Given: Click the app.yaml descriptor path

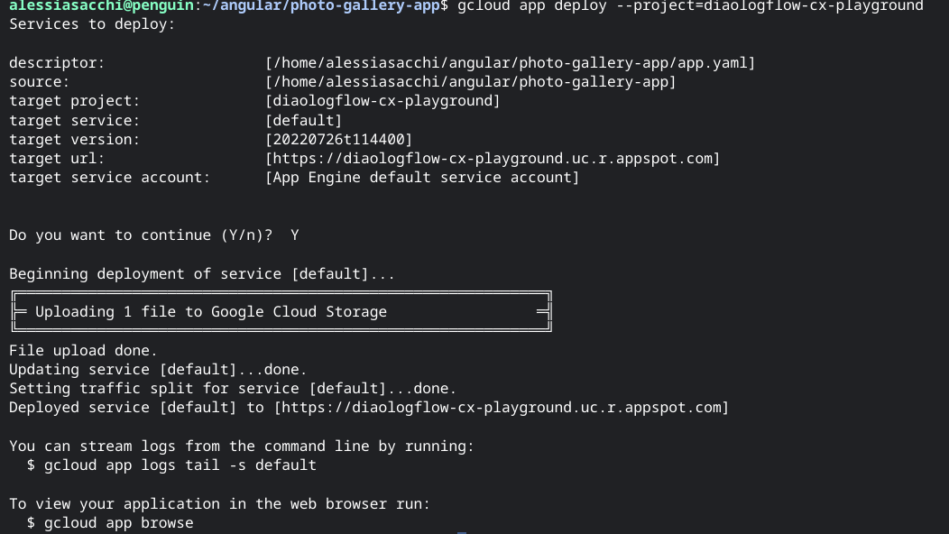Looking at the screenshot, I should coord(510,63).
